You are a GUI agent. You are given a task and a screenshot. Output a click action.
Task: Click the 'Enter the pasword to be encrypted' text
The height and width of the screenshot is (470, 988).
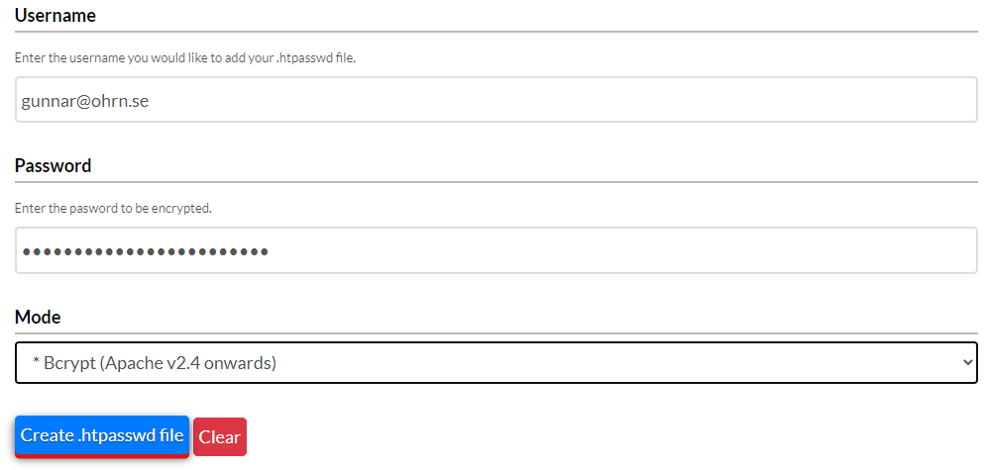(113, 208)
